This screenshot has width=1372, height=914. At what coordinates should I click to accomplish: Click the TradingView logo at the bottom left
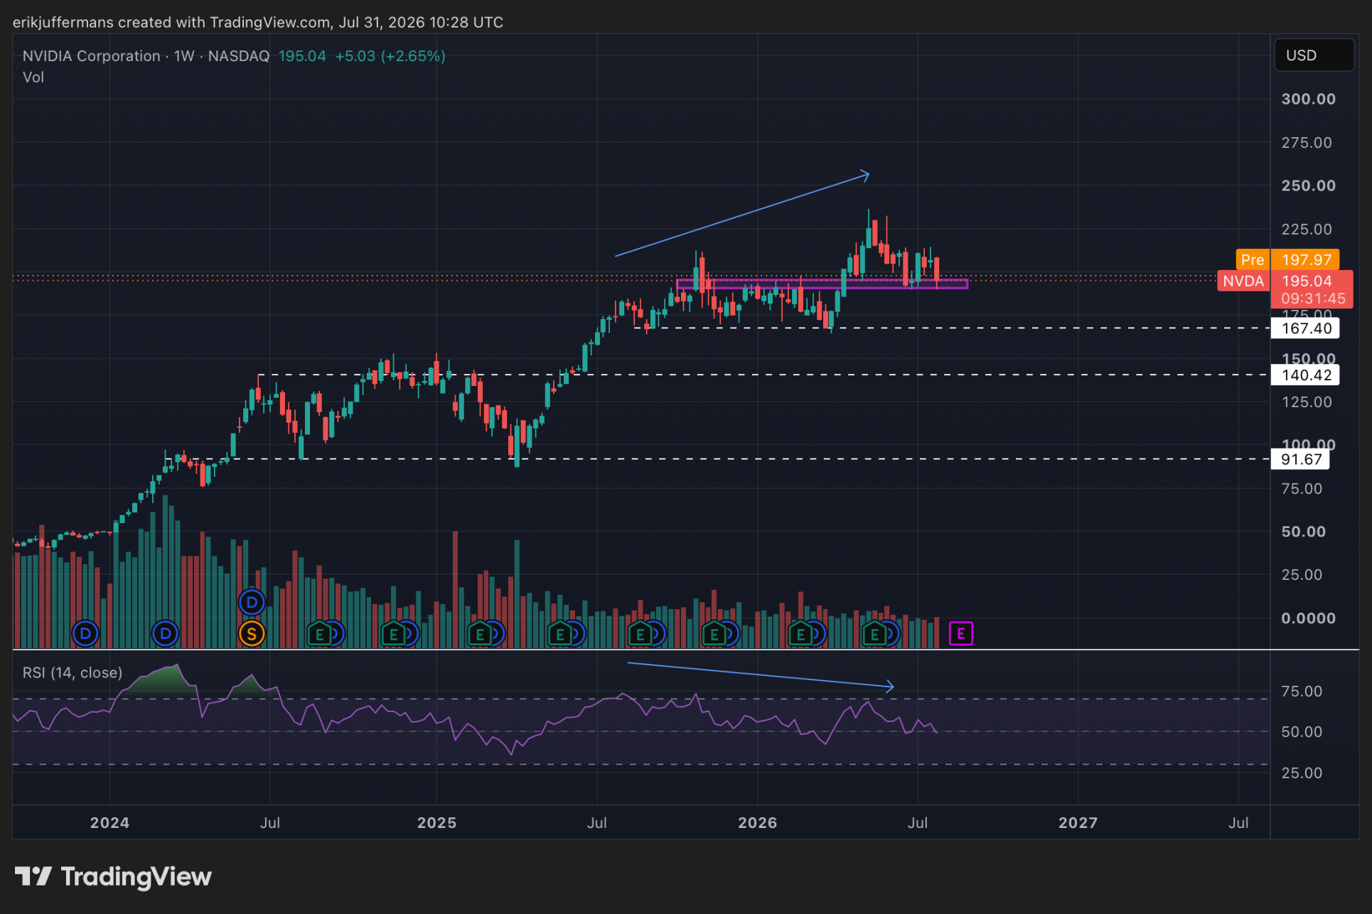tap(113, 876)
